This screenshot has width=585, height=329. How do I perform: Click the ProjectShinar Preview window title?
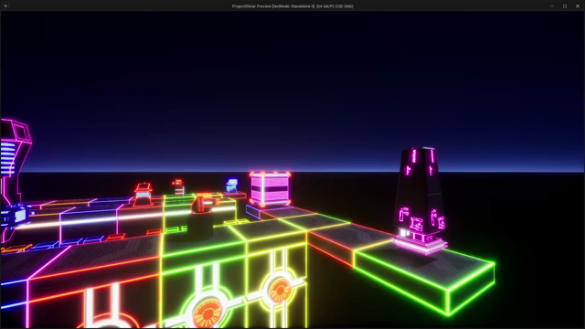[x=292, y=6]
